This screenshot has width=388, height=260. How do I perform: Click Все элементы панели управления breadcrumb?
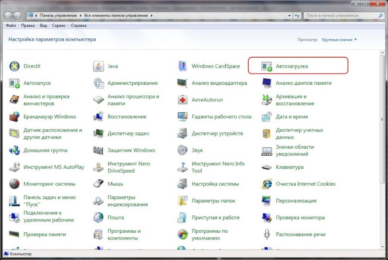[116, 15]
